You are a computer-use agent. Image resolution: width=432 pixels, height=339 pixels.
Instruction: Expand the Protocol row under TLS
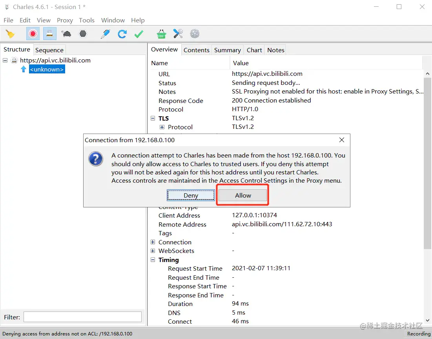(162, 127)
